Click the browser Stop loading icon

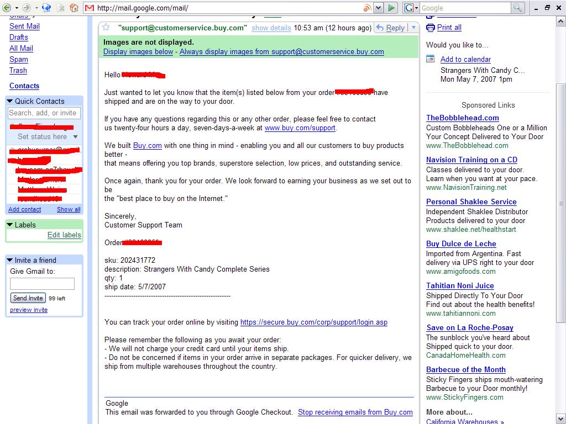(x=62, y=8)
